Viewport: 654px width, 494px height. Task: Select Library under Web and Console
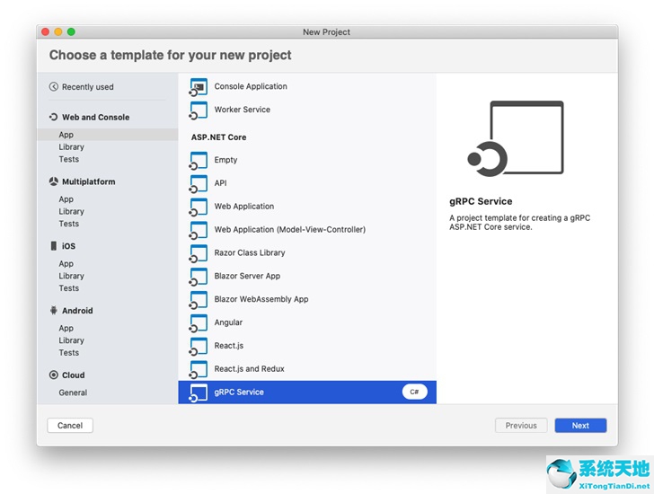point(71,146)
